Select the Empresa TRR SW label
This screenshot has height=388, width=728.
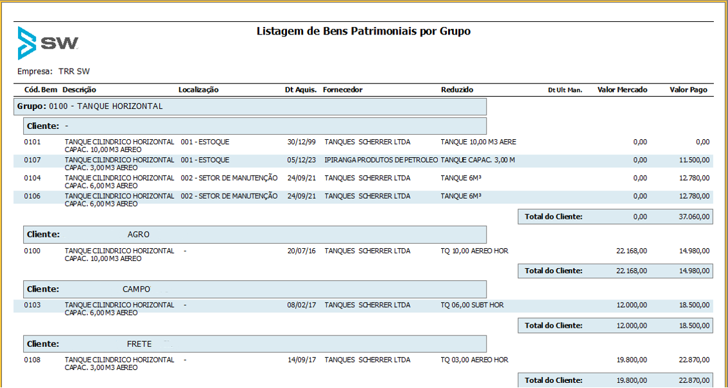(x=53, y=71)
